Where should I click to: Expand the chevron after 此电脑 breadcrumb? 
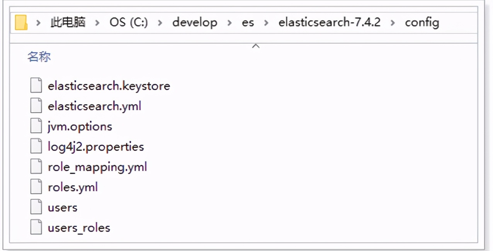[x=97, y=22]
